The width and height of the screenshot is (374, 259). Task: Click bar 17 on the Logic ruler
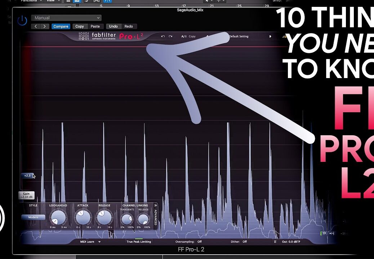pyautogui.click(x=184, y=6)
